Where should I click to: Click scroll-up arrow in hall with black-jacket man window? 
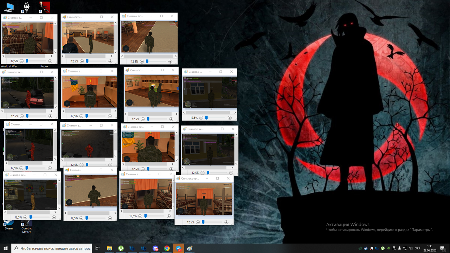click(x=116, y=23)
